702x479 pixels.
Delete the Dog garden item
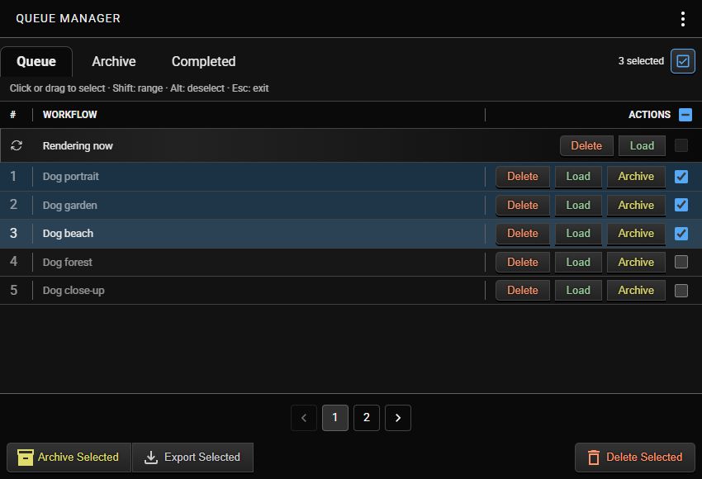click(523, 206)
